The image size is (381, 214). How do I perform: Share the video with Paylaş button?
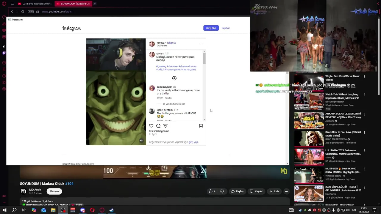click(237, 191)
